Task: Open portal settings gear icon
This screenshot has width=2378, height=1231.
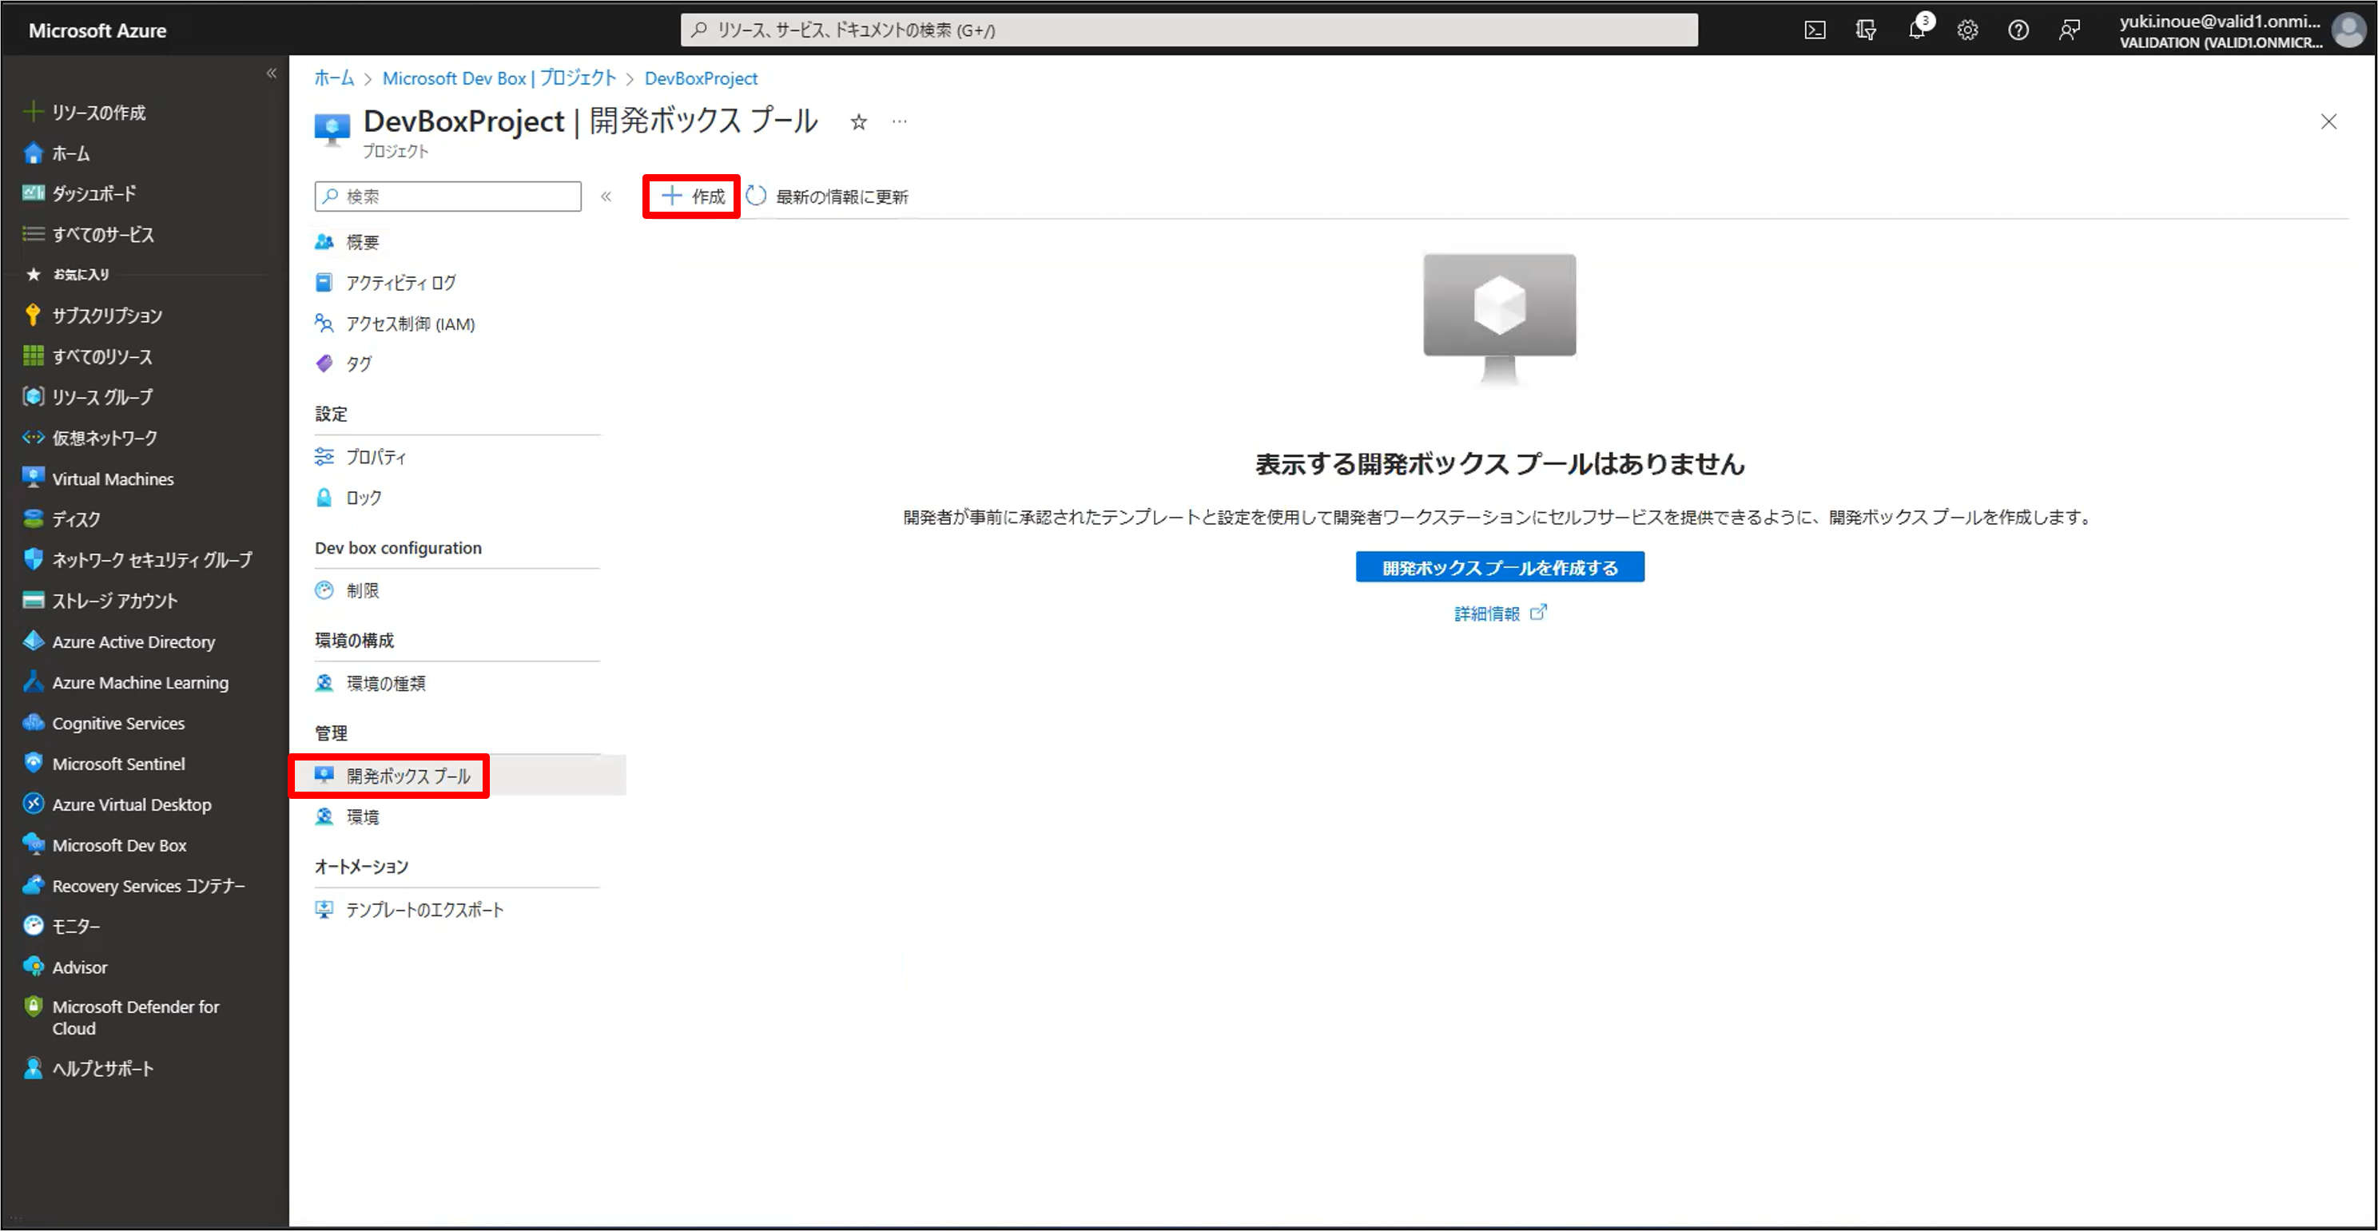Action: coord(1967,30)
